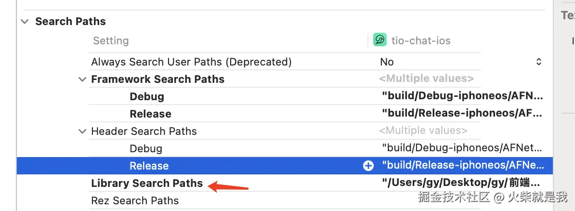Click the tio-chat-ios column header label

[421, 40]
